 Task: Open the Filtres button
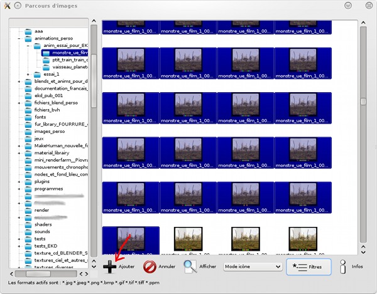(309, 266)
